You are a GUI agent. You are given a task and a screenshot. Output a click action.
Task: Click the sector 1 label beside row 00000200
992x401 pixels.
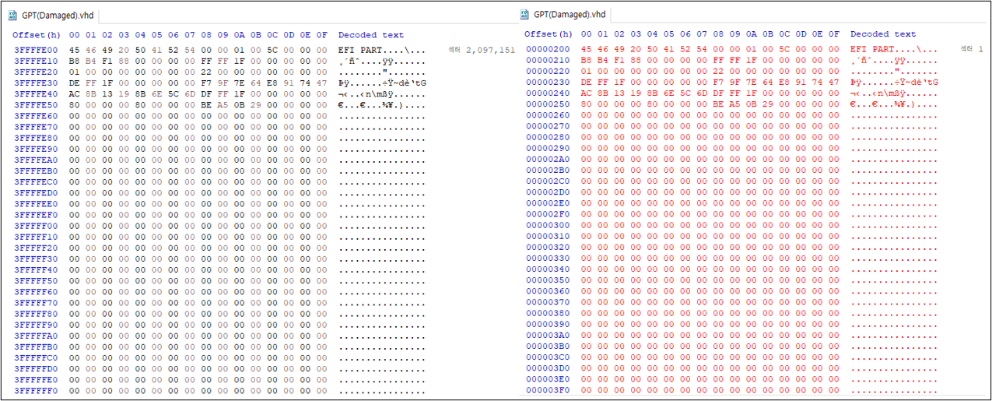point(973,49)
